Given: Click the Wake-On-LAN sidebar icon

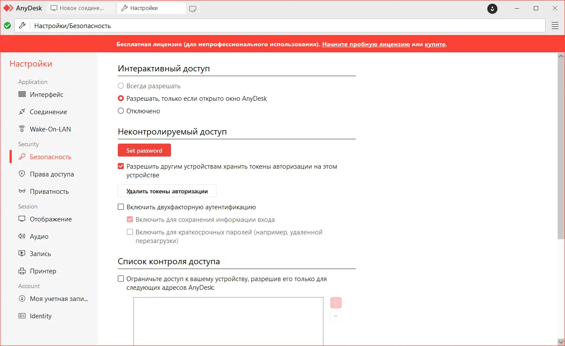Looking at the screenshot, I should pyautogui.click(x=22, y=129).
